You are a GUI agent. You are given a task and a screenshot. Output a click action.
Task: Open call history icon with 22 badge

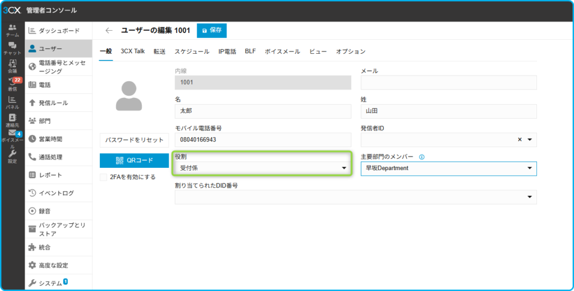point(12,84)
